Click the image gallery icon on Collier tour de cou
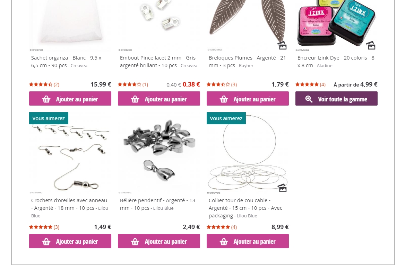 pyautogui.click(x=282, y=188)
